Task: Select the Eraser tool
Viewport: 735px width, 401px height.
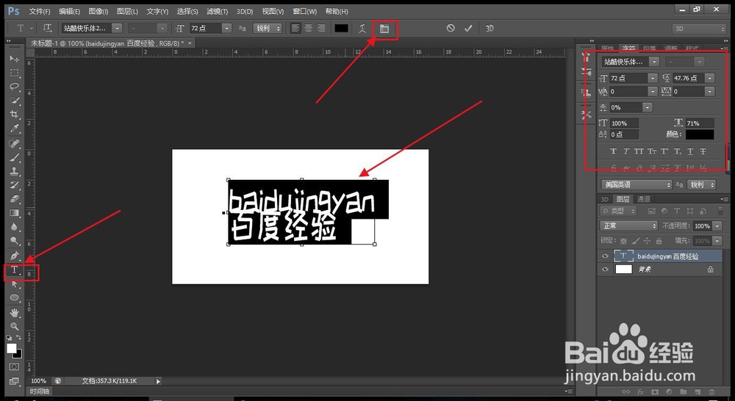Action: point(15,199)
